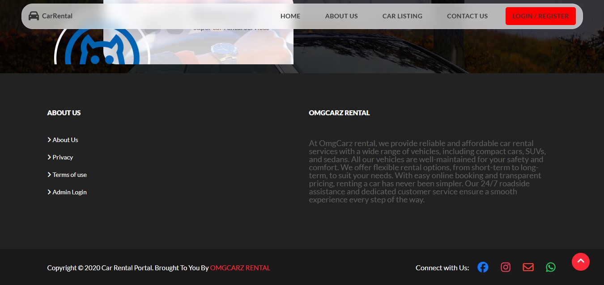
Task: Click the chevron beside Terms of use
Action: click(49, 175)
